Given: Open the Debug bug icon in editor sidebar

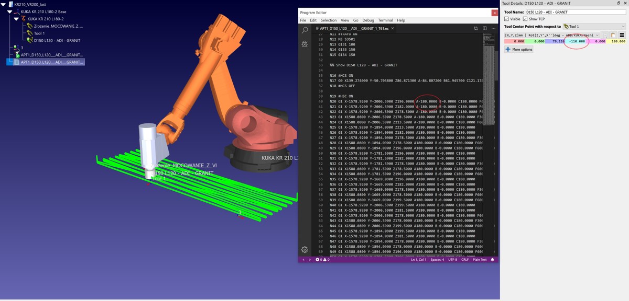Looking at the screenshot, I should point(305,44).
